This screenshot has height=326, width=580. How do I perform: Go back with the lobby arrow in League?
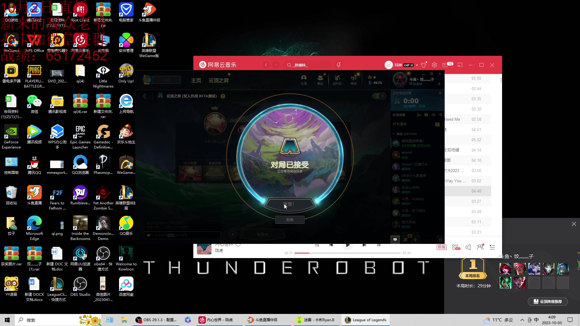pyautogui.click(x=145, y=96)
